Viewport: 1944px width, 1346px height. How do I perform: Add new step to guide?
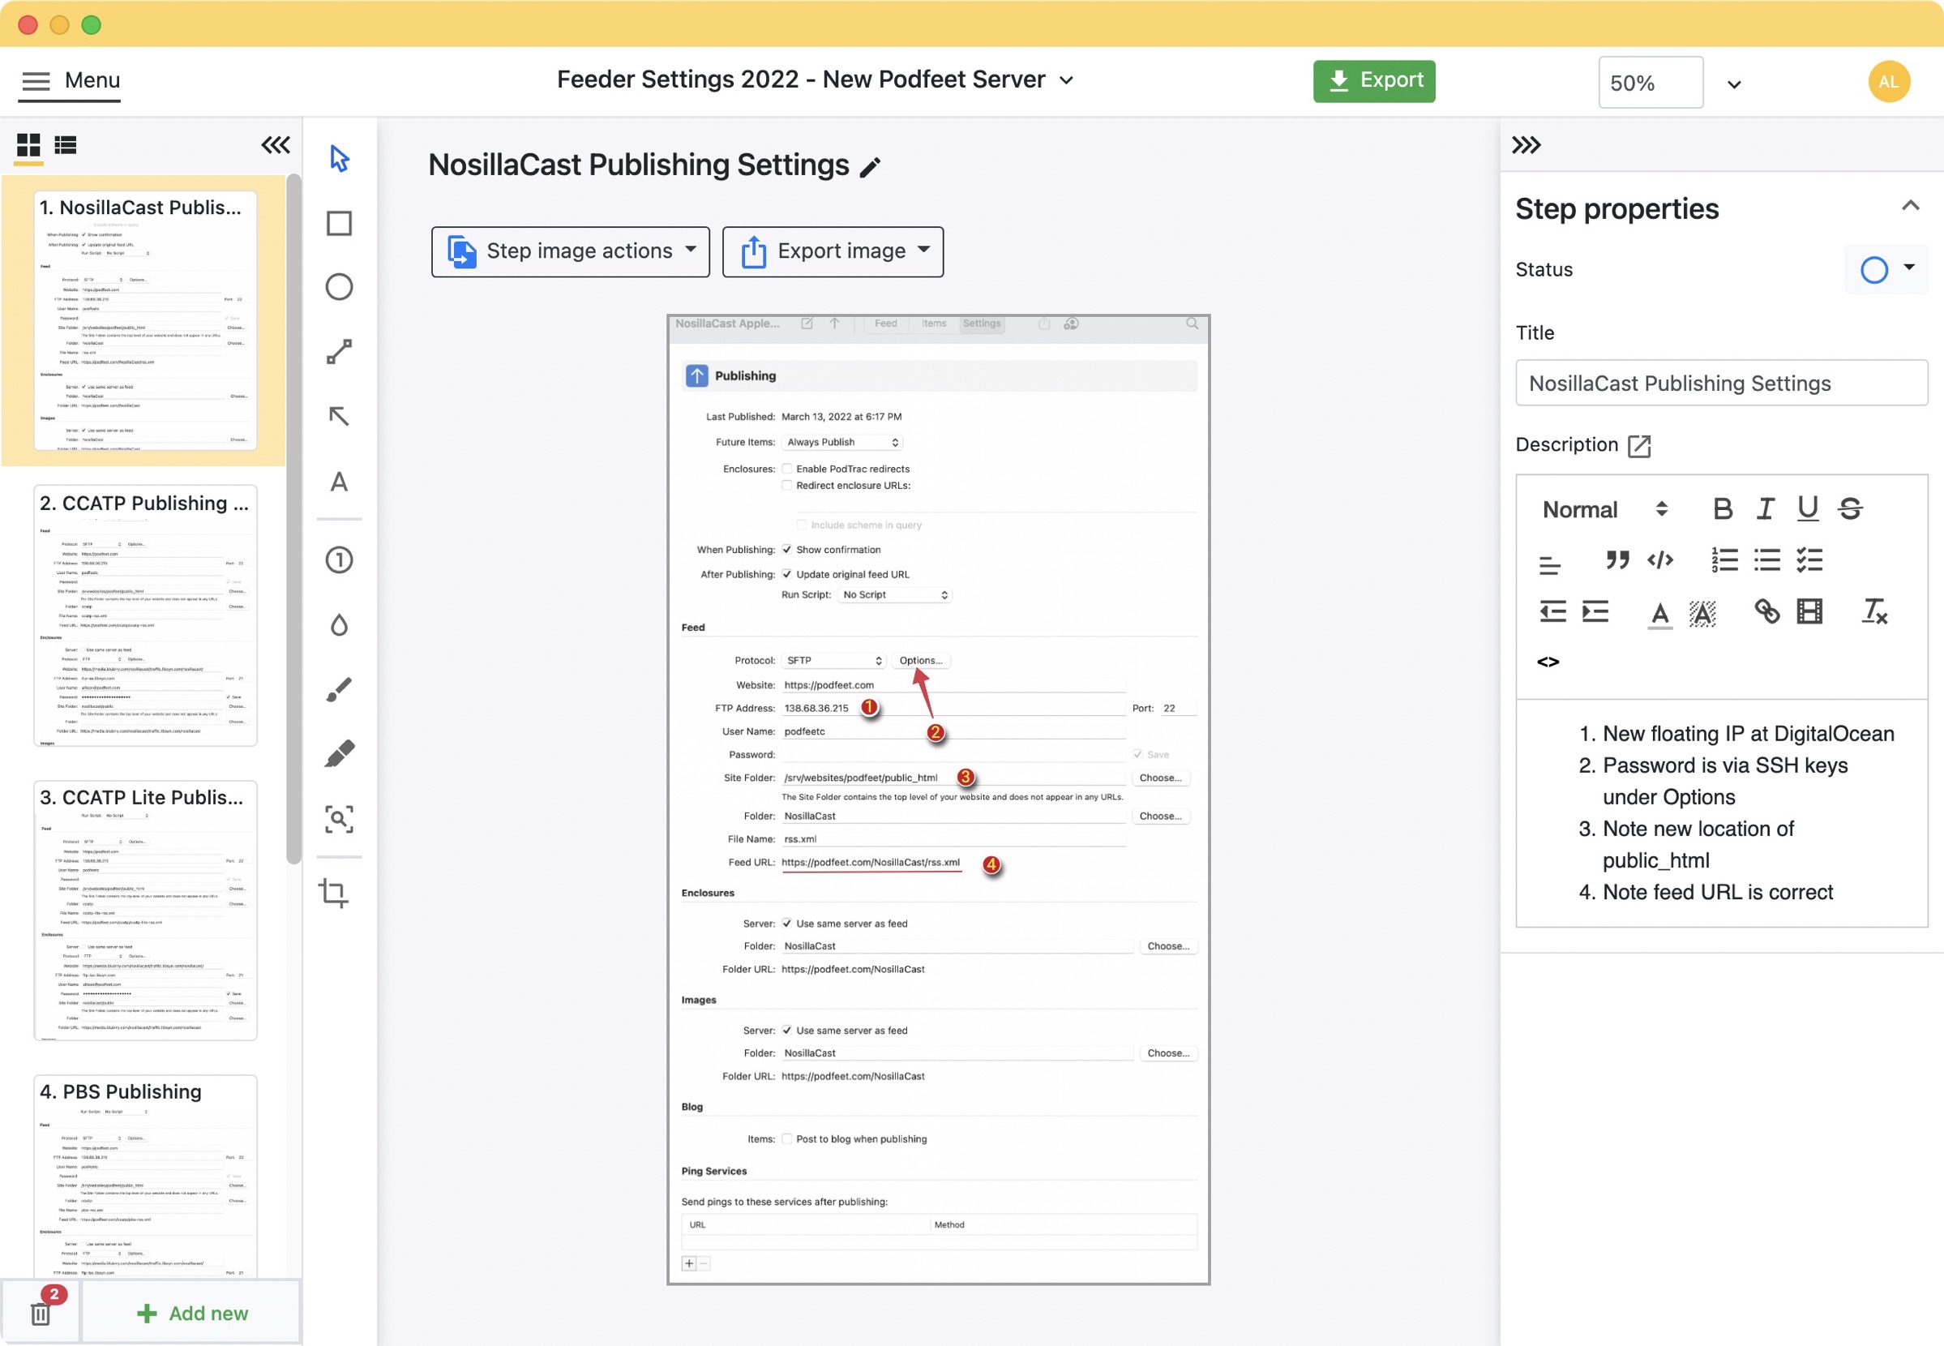[x=192, y=1313]
